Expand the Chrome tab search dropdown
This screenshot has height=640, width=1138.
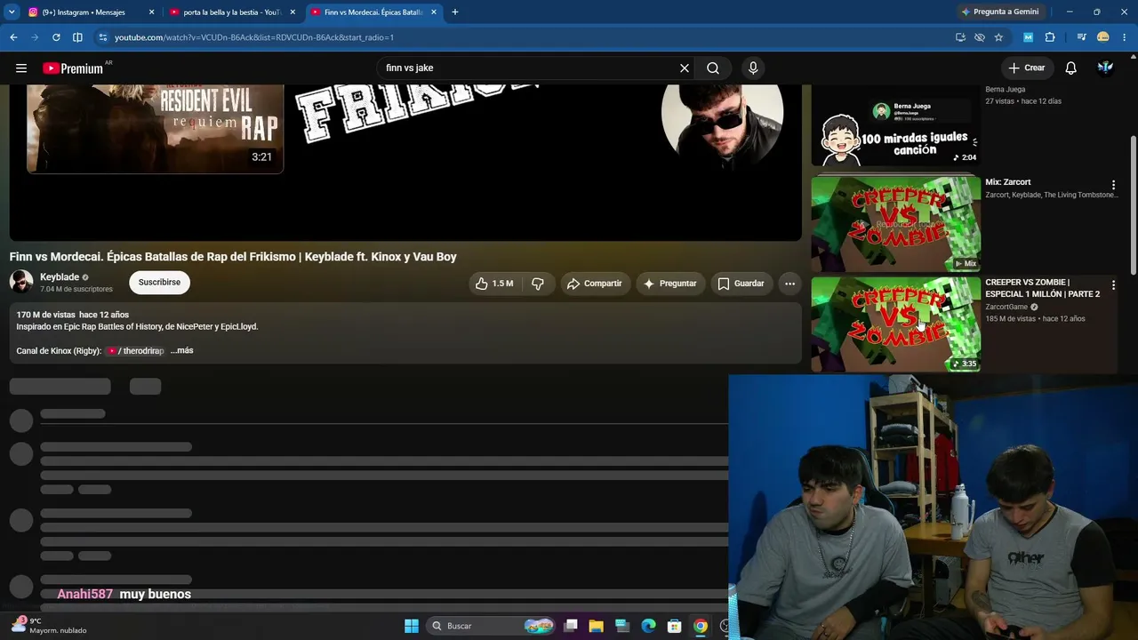[12, 12]
